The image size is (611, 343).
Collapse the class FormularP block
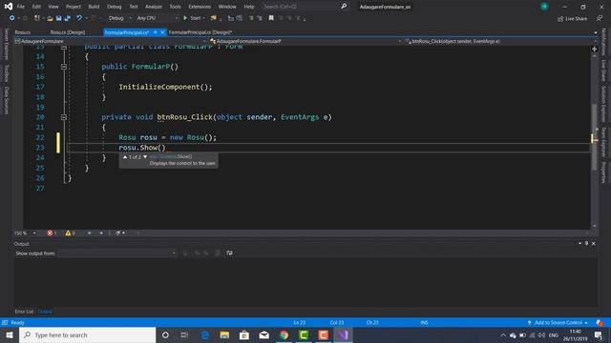coord(64,47)
